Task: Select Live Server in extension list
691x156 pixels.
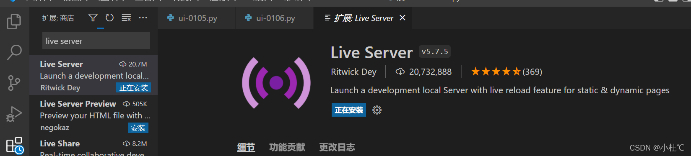Action: click(x=94, y=75)
